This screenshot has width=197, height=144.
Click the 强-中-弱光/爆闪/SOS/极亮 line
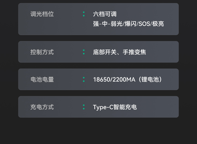click(x=128, y=24)
